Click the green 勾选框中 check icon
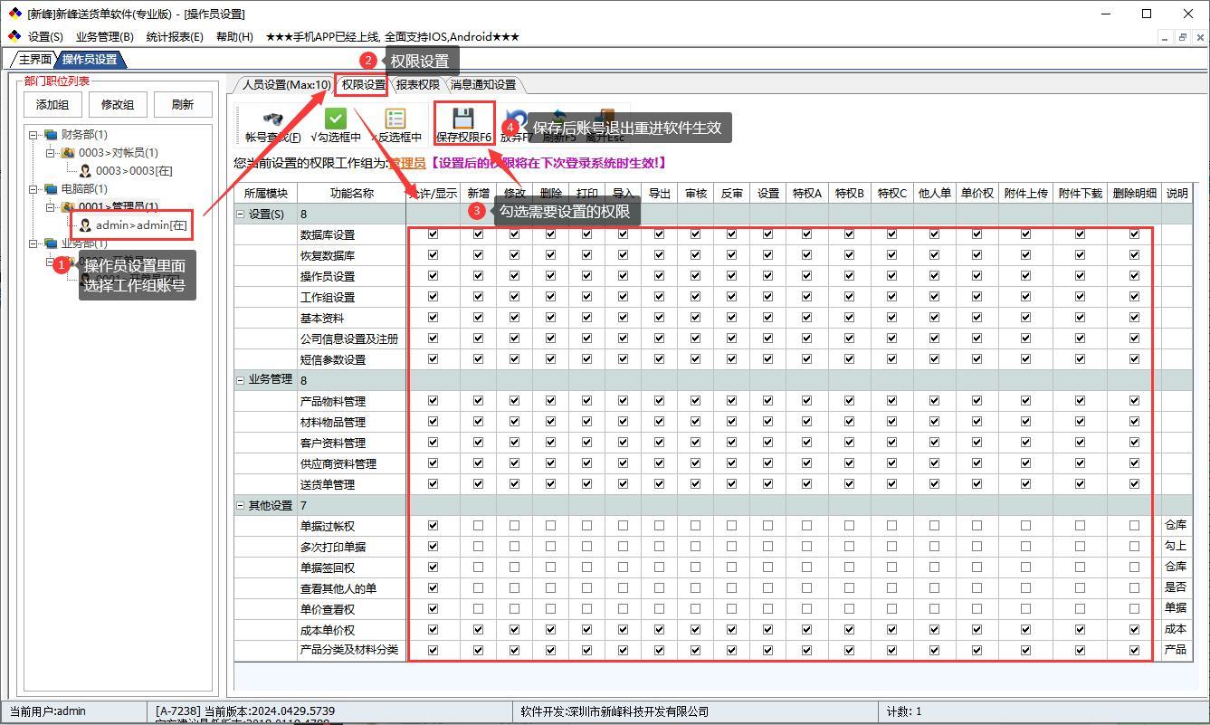 pos(336,119)
